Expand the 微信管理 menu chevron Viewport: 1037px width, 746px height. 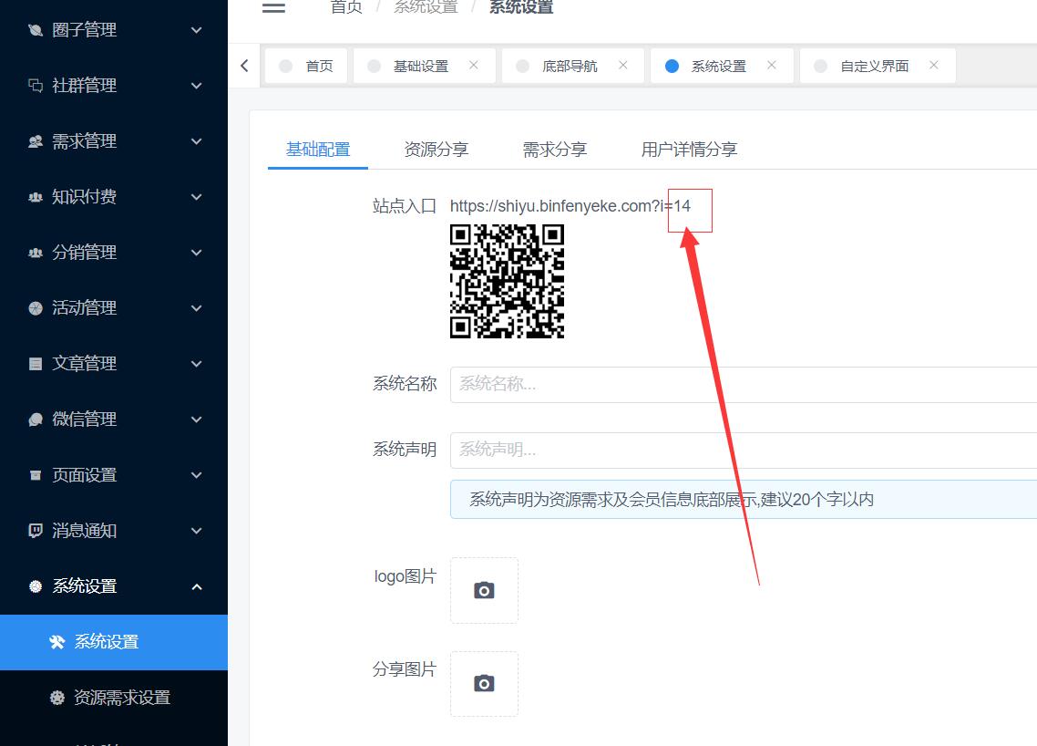click(x=197, y=419)
